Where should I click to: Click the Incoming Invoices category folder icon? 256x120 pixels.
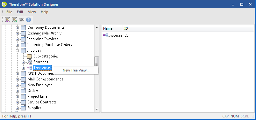(x=23, y=39)
